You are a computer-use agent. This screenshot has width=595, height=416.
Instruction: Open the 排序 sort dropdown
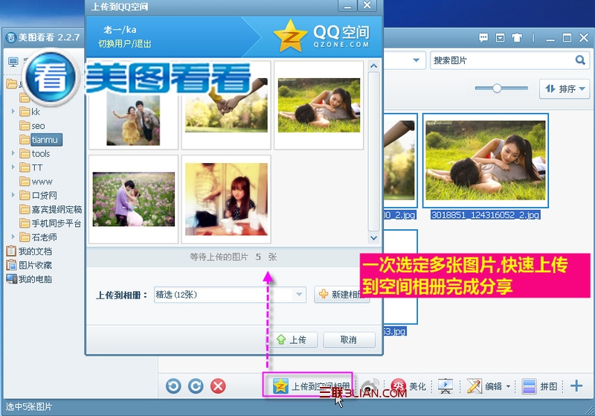tap(565, 89)
